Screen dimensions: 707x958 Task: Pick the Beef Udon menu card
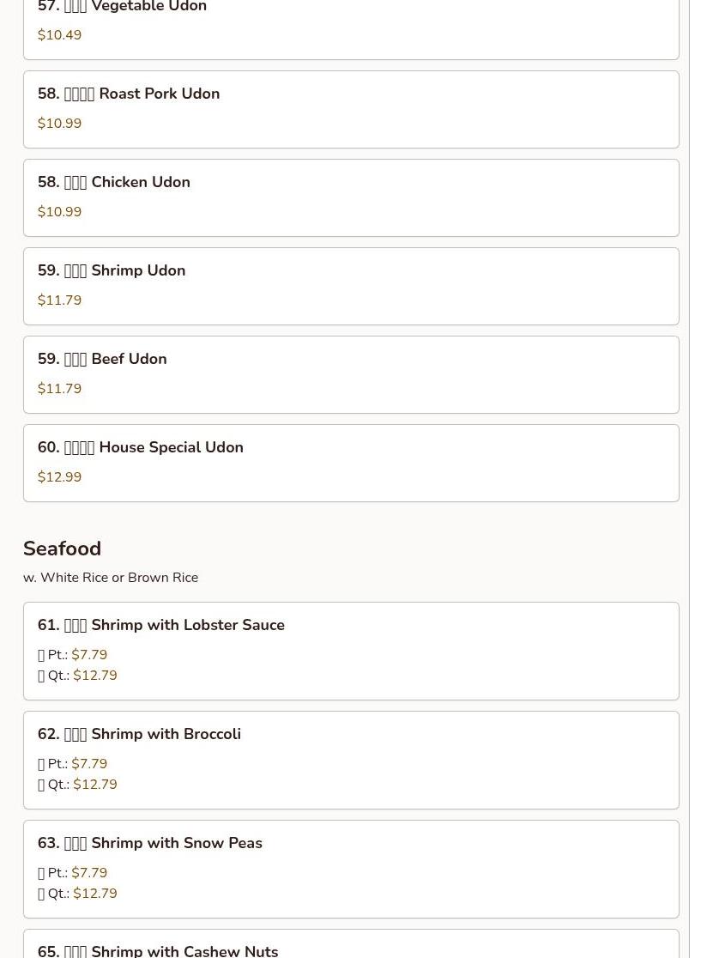pos(351,374)
